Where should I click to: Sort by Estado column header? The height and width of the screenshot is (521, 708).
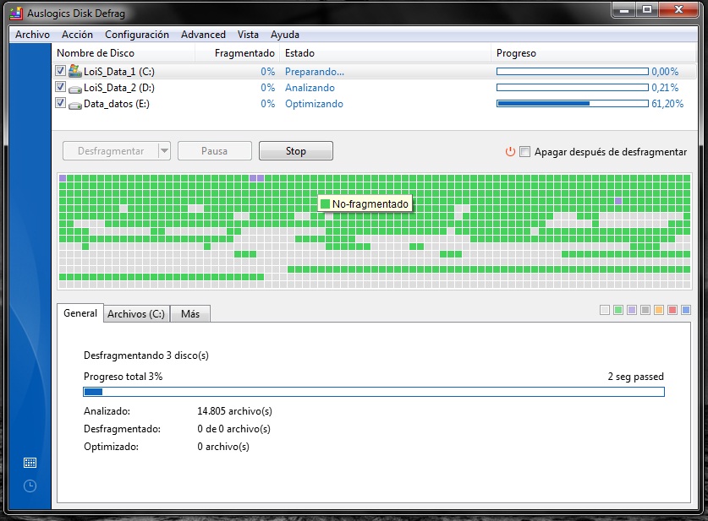(385, 53)
